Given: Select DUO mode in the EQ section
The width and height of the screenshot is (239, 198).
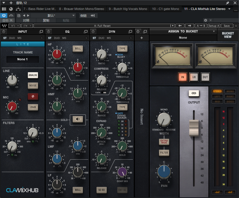Looking at the screenshot, I should (57, 38).
